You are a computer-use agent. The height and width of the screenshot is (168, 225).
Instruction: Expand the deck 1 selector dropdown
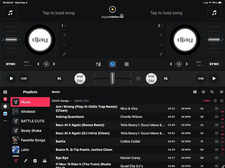(x=64, y=26)
